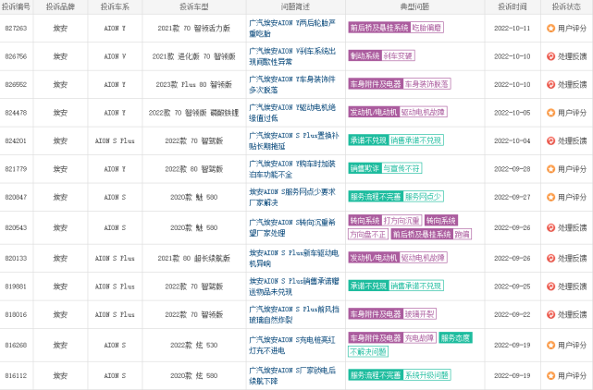Click the 处理反馈 status icon in row 820543
Screen dimensions: 593x390
pyautogui.click(x=550, y=227)
